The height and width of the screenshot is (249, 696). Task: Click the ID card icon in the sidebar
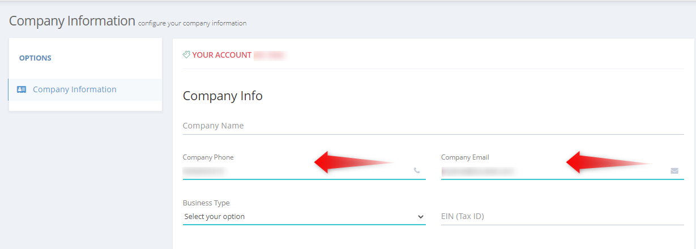point(22,89)
